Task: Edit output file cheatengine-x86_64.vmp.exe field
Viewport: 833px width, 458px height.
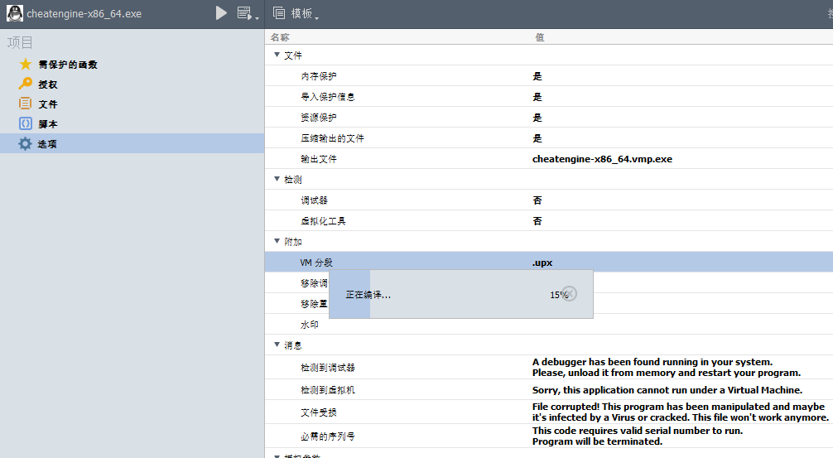Action: pyautogui.click(x=603, y=159)
